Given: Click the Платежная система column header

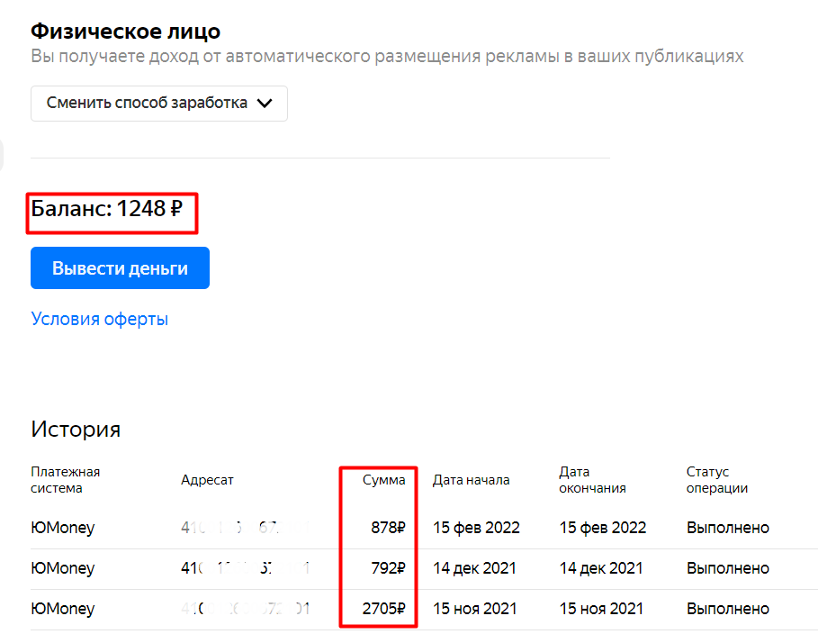Looking at the screenshot, I should coord(65,480).
